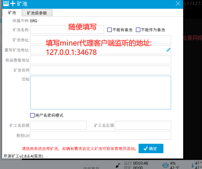Switch to the 矿池 tab
The image size is (202, 169).
tap(12, 13)
